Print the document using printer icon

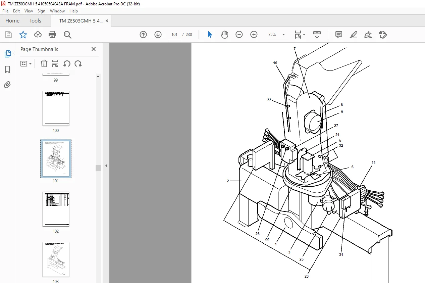pos(52,35)
